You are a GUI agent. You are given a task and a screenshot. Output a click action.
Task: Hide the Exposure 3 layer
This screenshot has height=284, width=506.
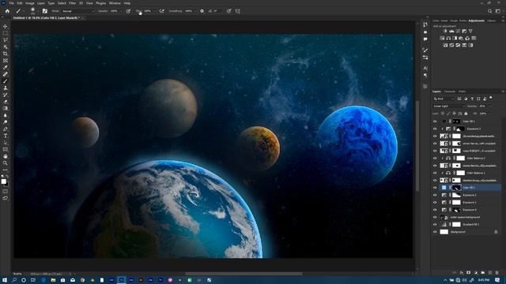pyautogui.click(x=435, y=129)
